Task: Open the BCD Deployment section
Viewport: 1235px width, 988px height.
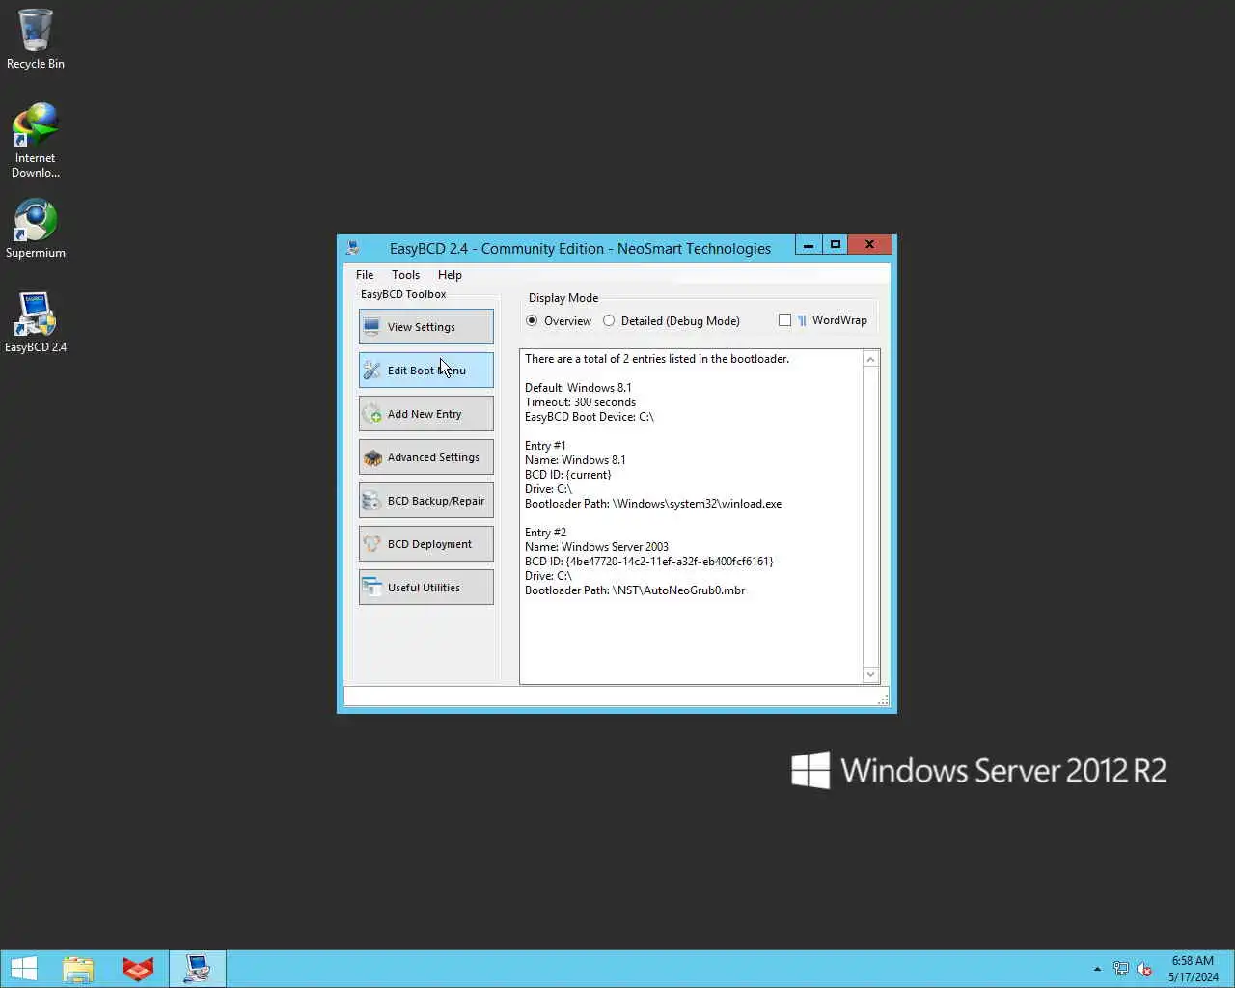Action: (x=425, y=543)
